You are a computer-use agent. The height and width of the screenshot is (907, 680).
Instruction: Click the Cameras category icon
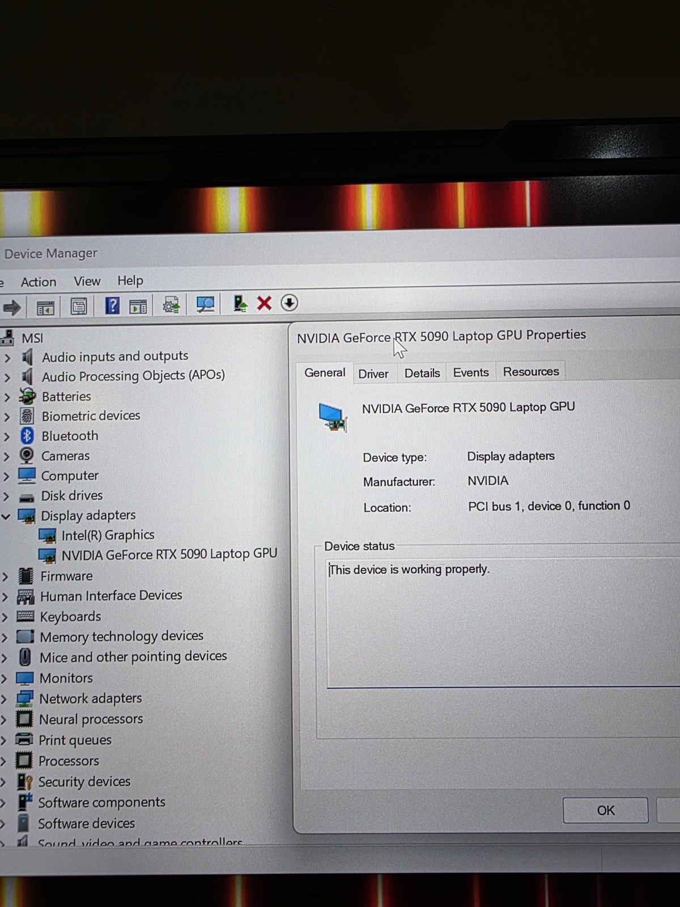click(27, 455)
